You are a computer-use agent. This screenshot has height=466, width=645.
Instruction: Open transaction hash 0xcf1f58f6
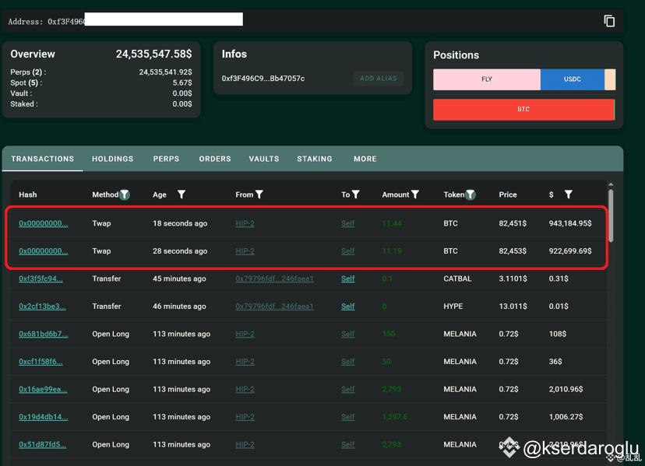(x=41, y=362)
